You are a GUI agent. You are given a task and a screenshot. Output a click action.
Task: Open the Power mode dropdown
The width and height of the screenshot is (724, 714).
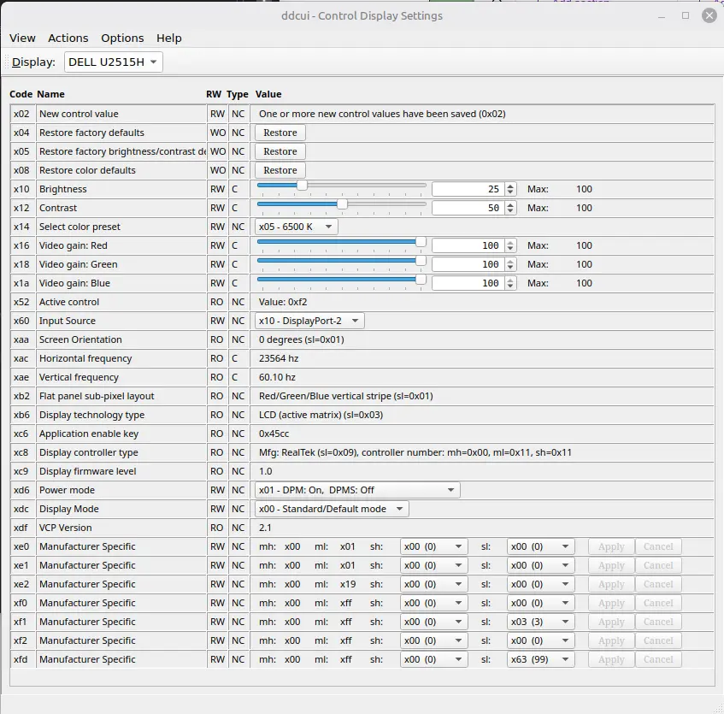pyautogui.click(x=357, y=490)
